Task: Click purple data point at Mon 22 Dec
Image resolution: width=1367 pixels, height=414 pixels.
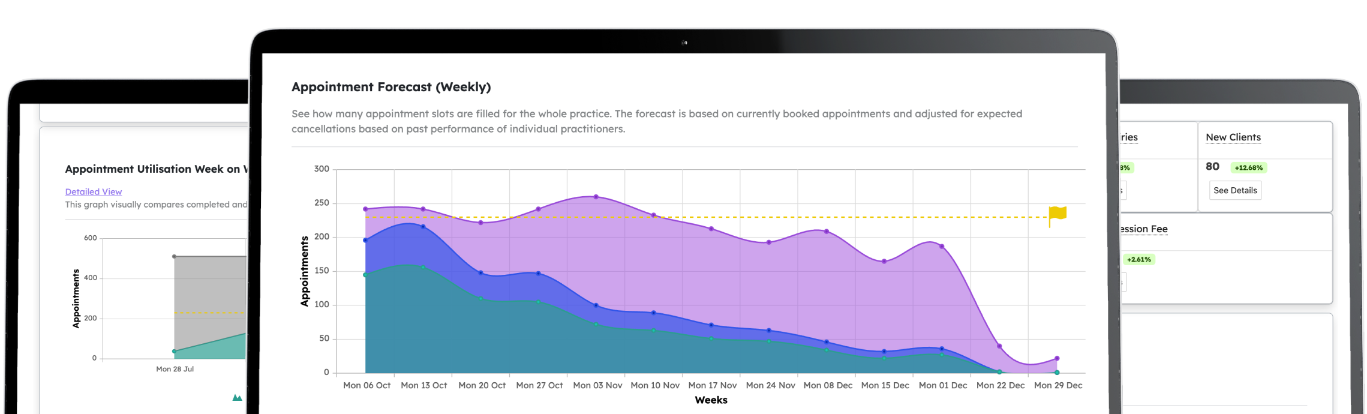Action: pos(999,346)
